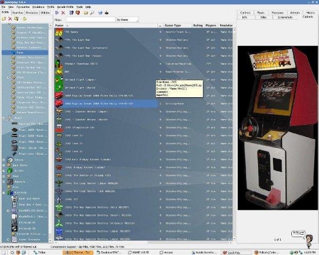The height and width of the screenshot is (255, 319).
Task: Click the Trillian taskbar button
Action: coord(41,252)
